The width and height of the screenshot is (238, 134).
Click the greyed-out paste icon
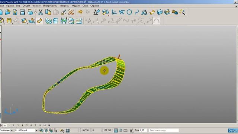coord(56,12)
